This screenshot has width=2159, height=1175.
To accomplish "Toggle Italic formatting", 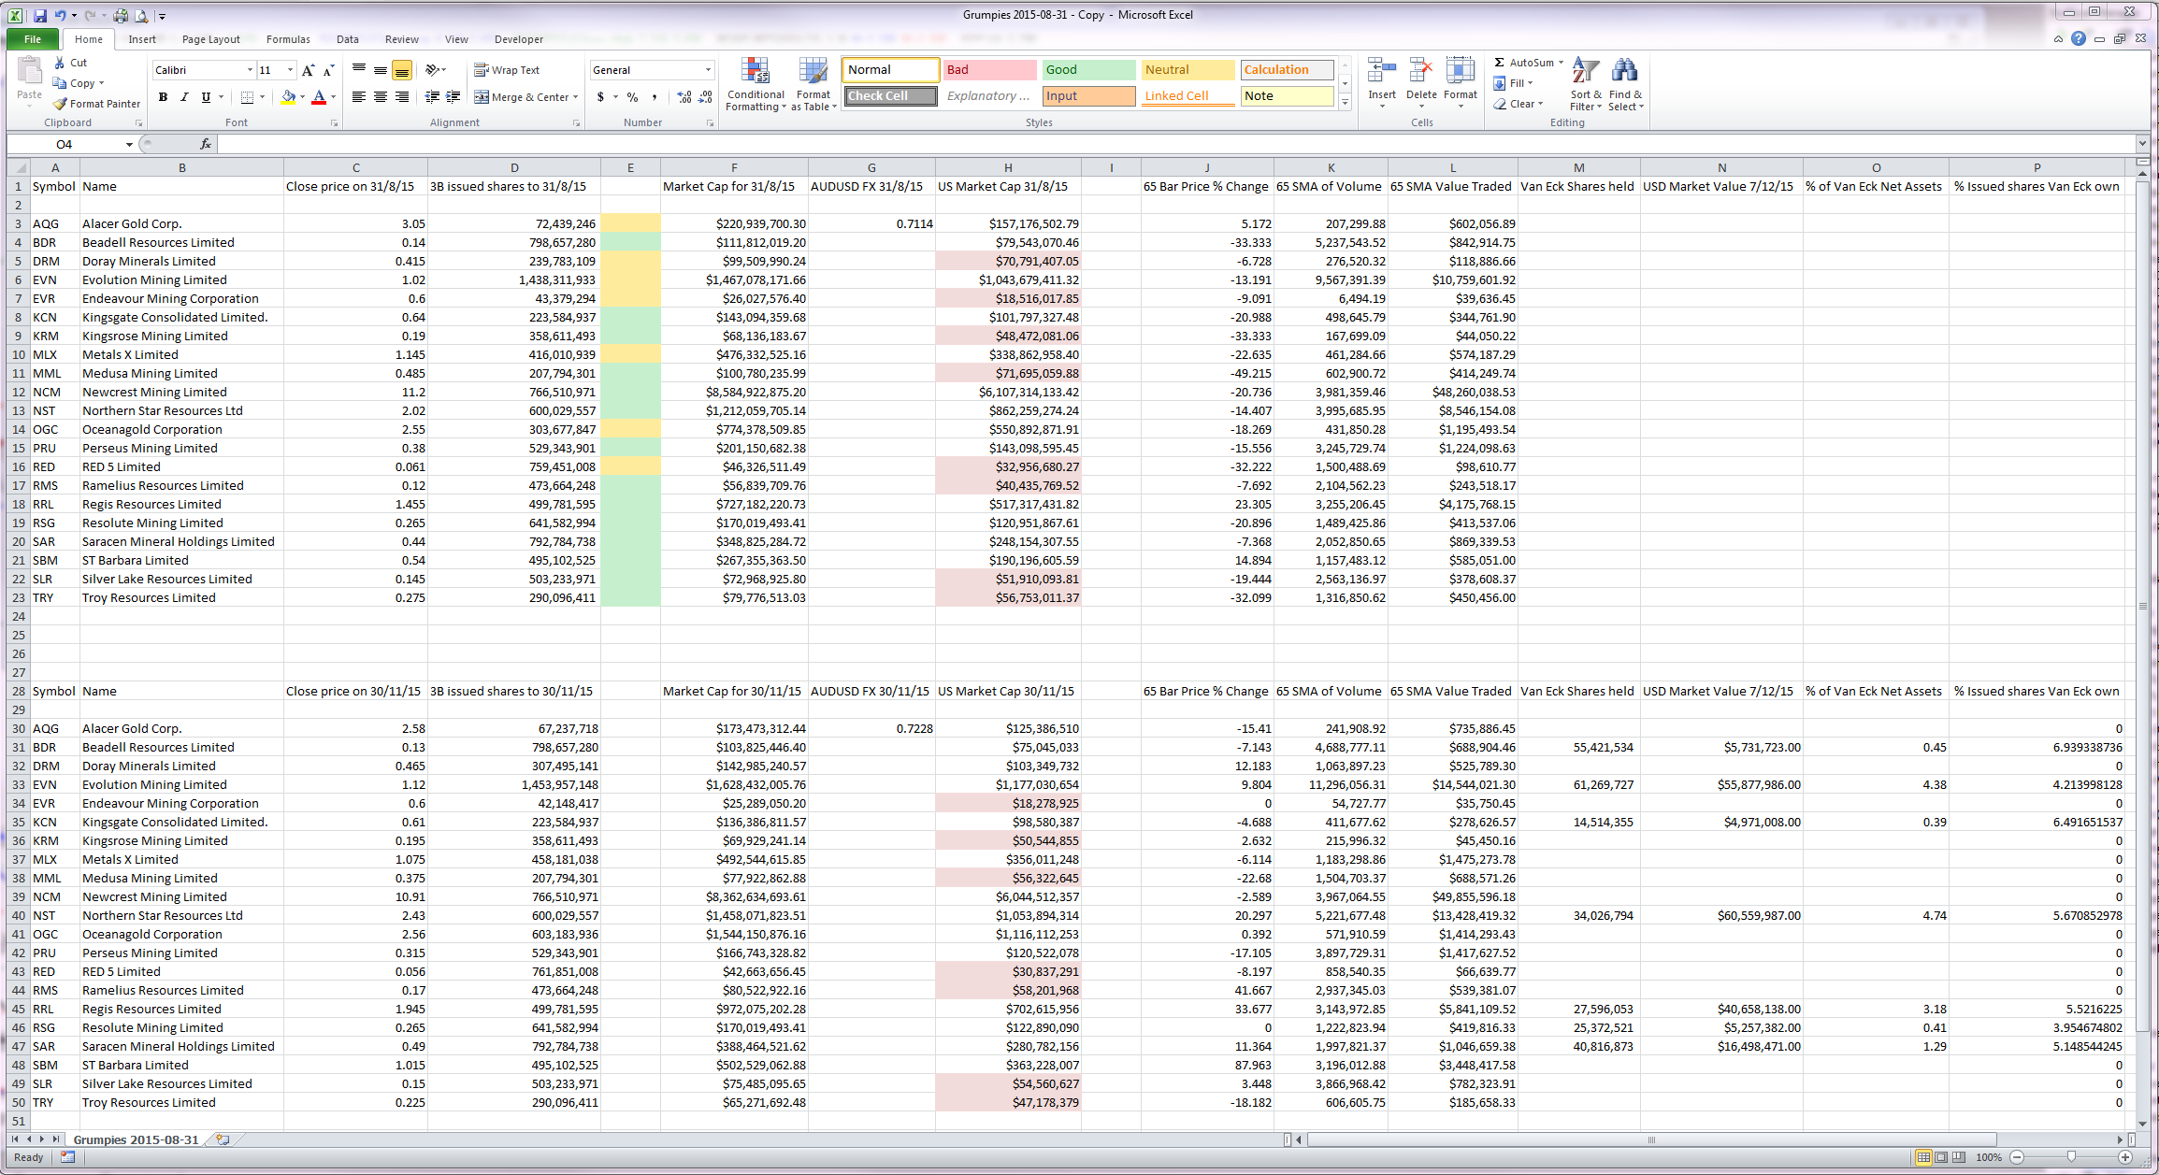I will 185,97.
